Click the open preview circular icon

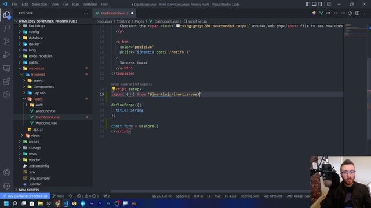point(350,13)
